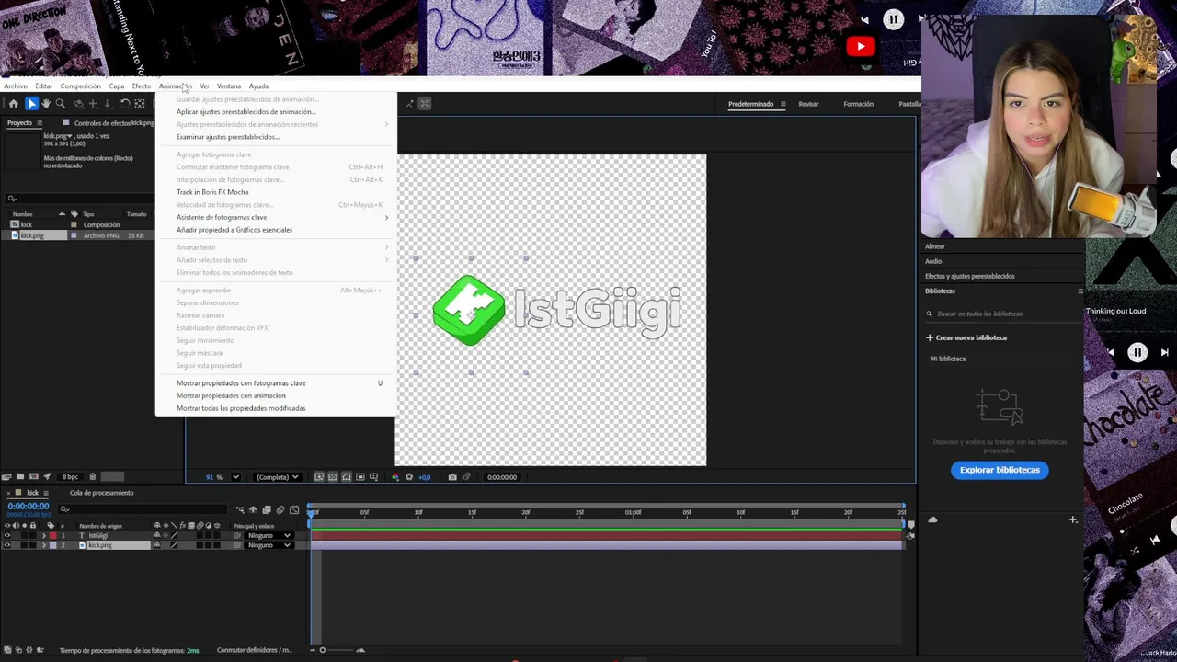Open the Archivo menu
The height and width of the screenshot is (662, 1177).
16,86
